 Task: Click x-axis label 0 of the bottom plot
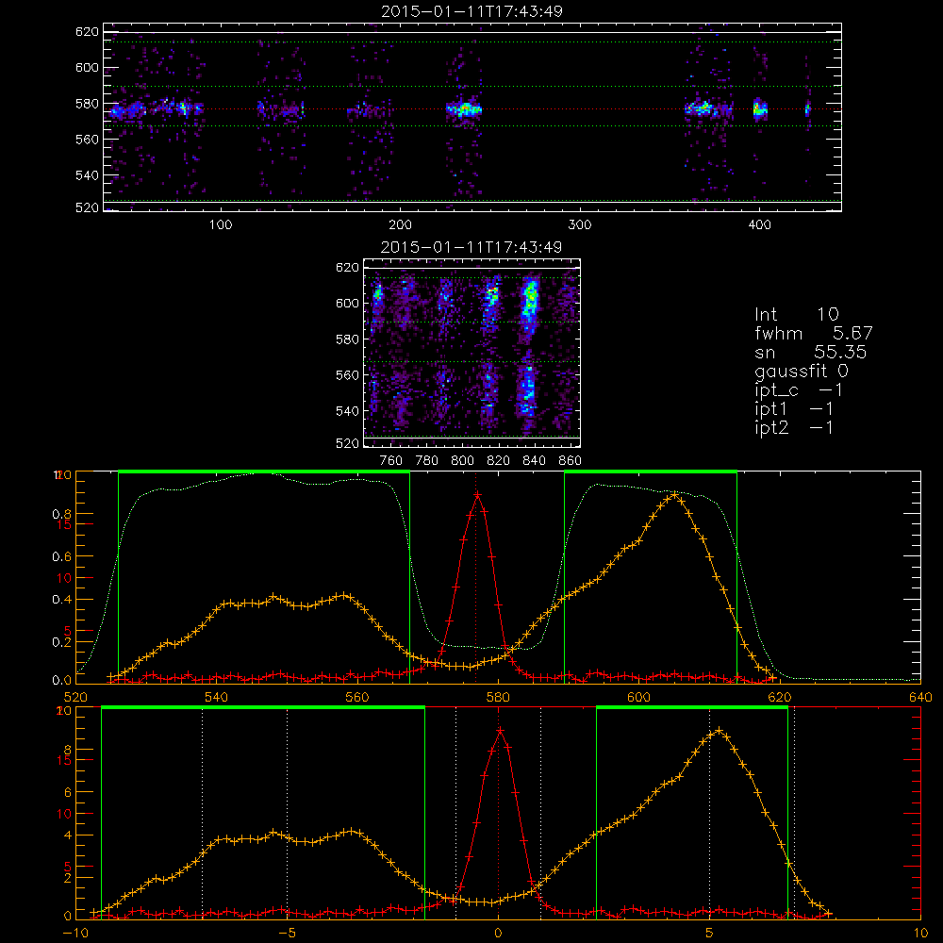498,934
